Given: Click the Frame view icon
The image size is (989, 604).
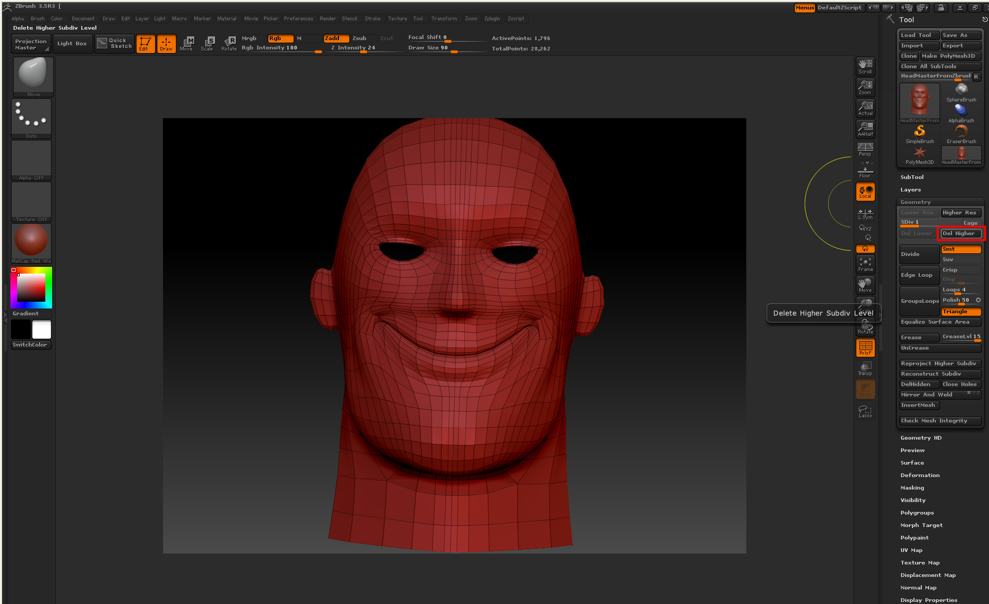Looking at the screenshot, I should click(865, 264).
